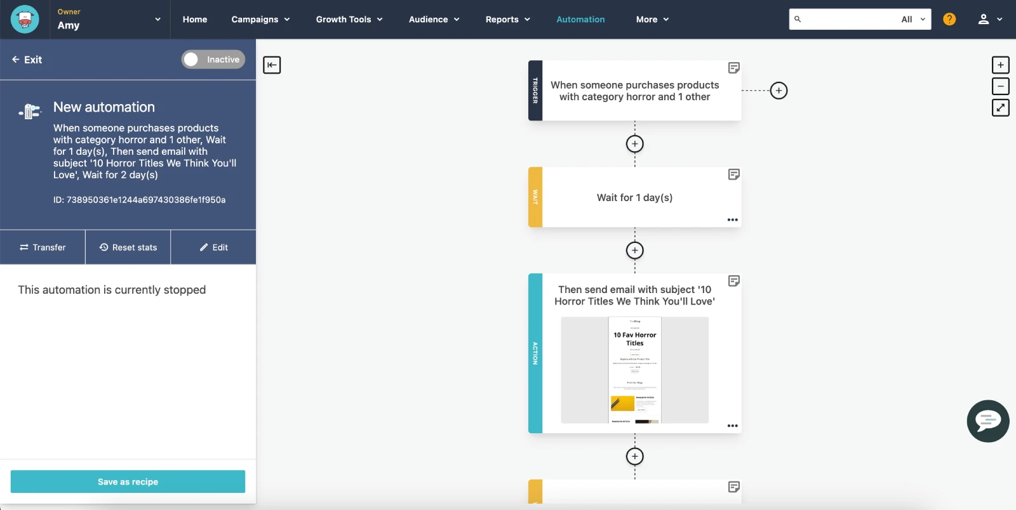This screenshot has height=510, width=1016.
Task: Open the help question mark icon
Action: pos(949,19)
